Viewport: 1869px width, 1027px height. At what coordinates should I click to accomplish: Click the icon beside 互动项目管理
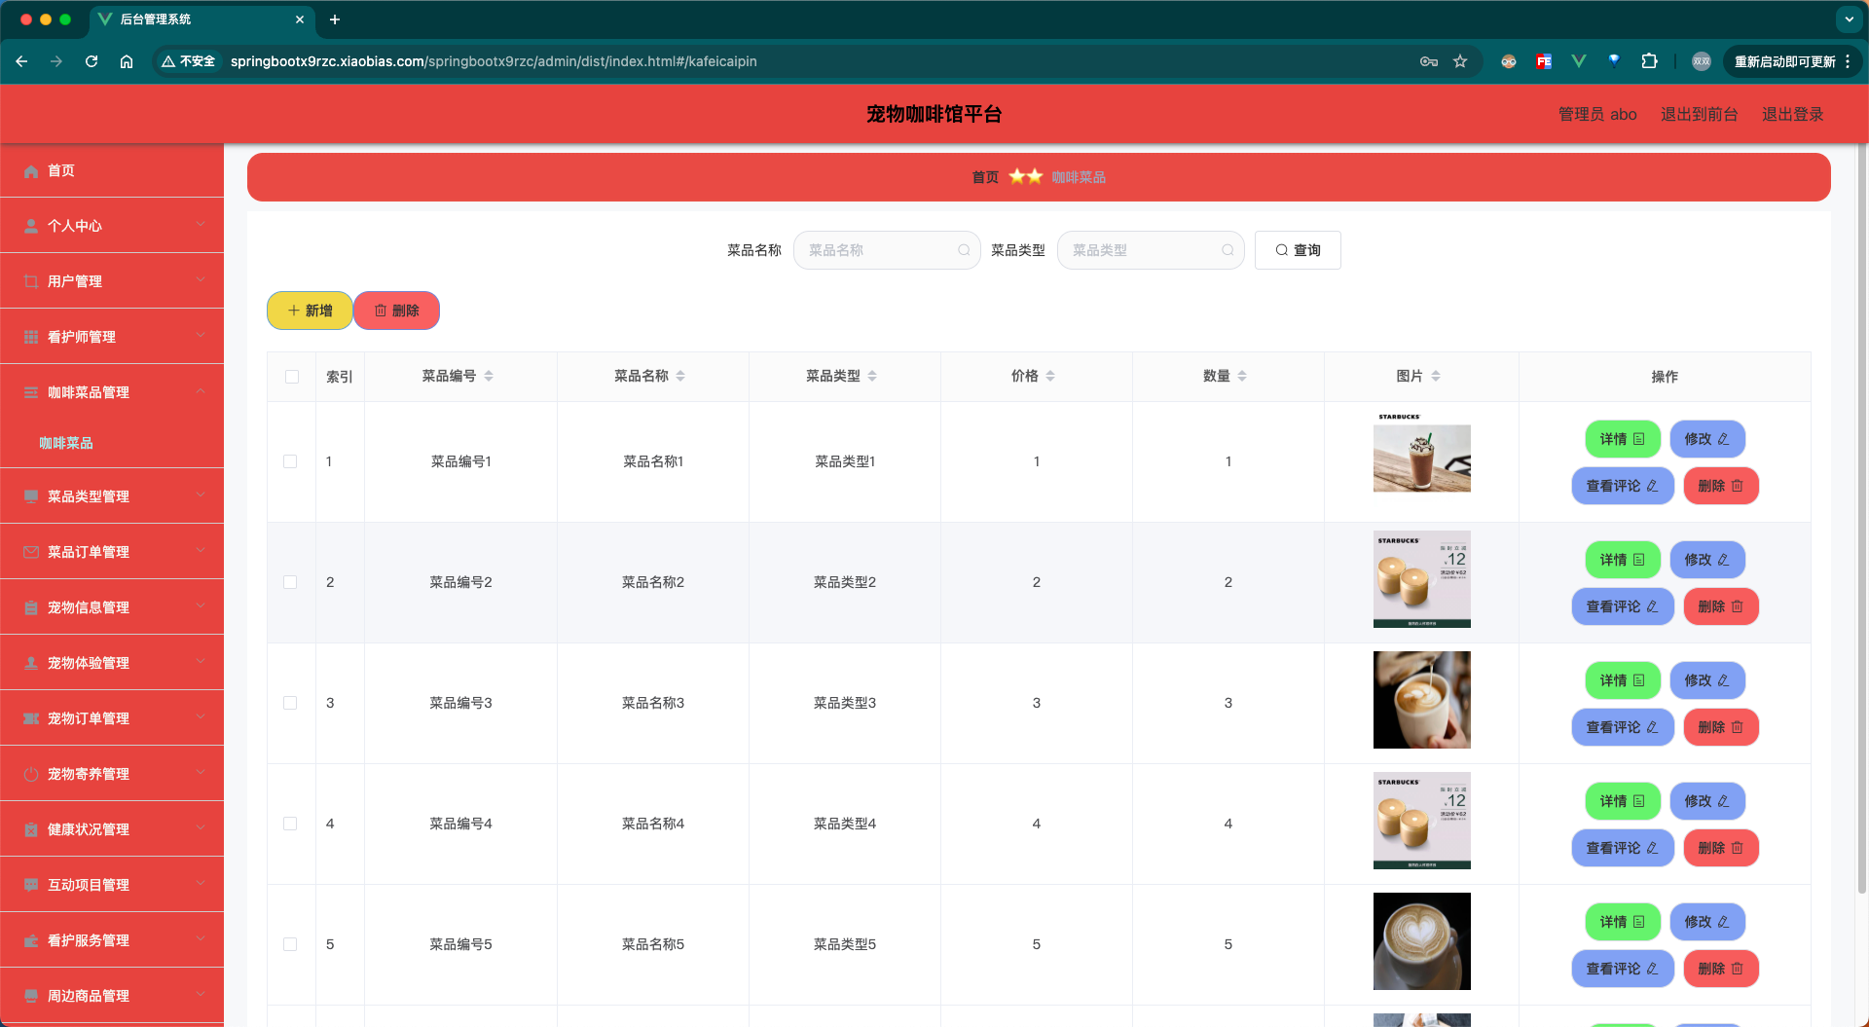tap(31, 885)
